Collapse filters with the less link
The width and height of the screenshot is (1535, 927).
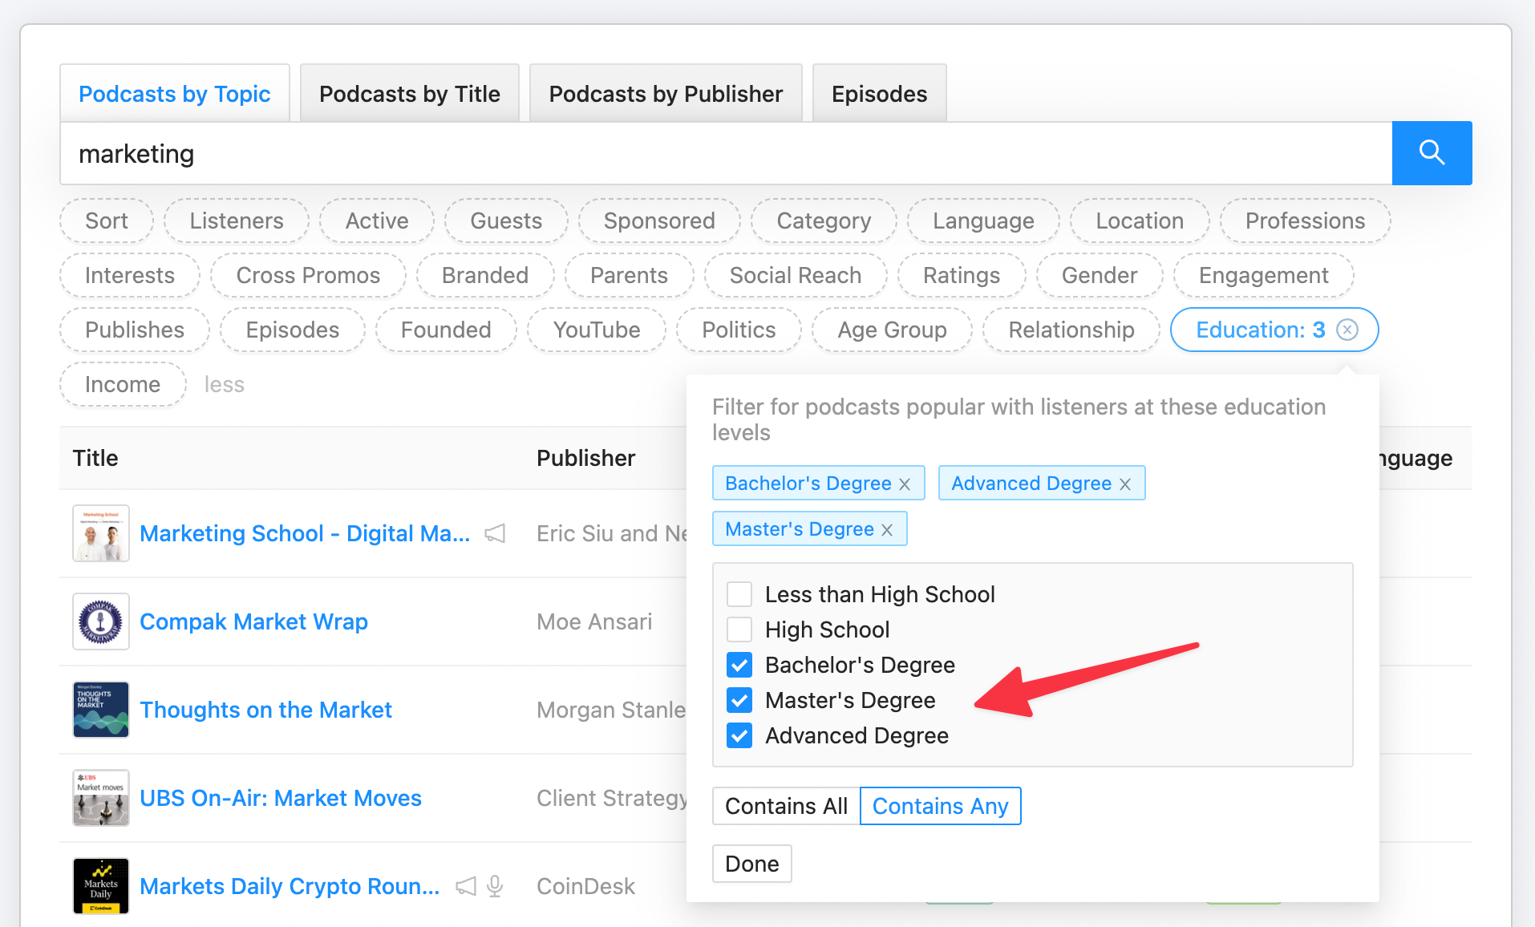(x=224, y=384)
